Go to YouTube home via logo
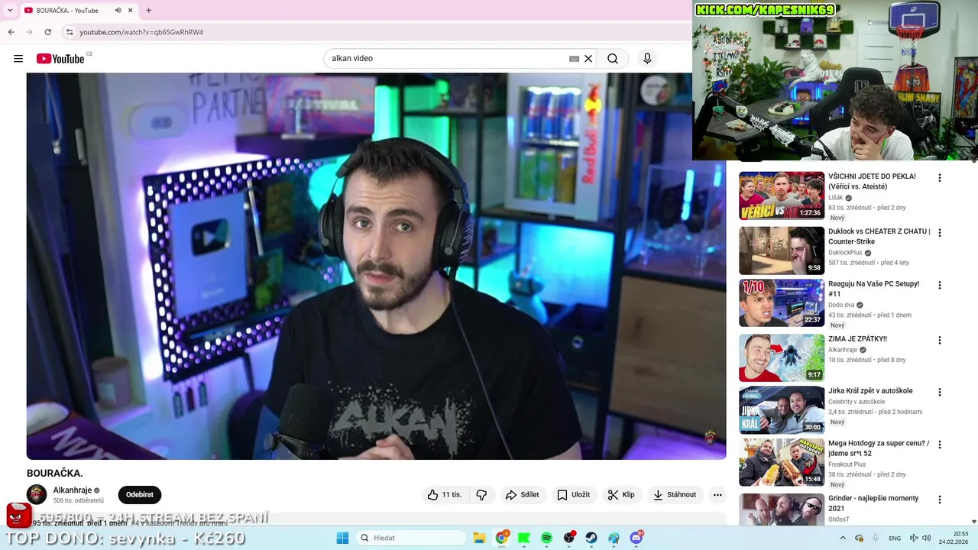This screenshot has width=978, height=550. point(60,59)
